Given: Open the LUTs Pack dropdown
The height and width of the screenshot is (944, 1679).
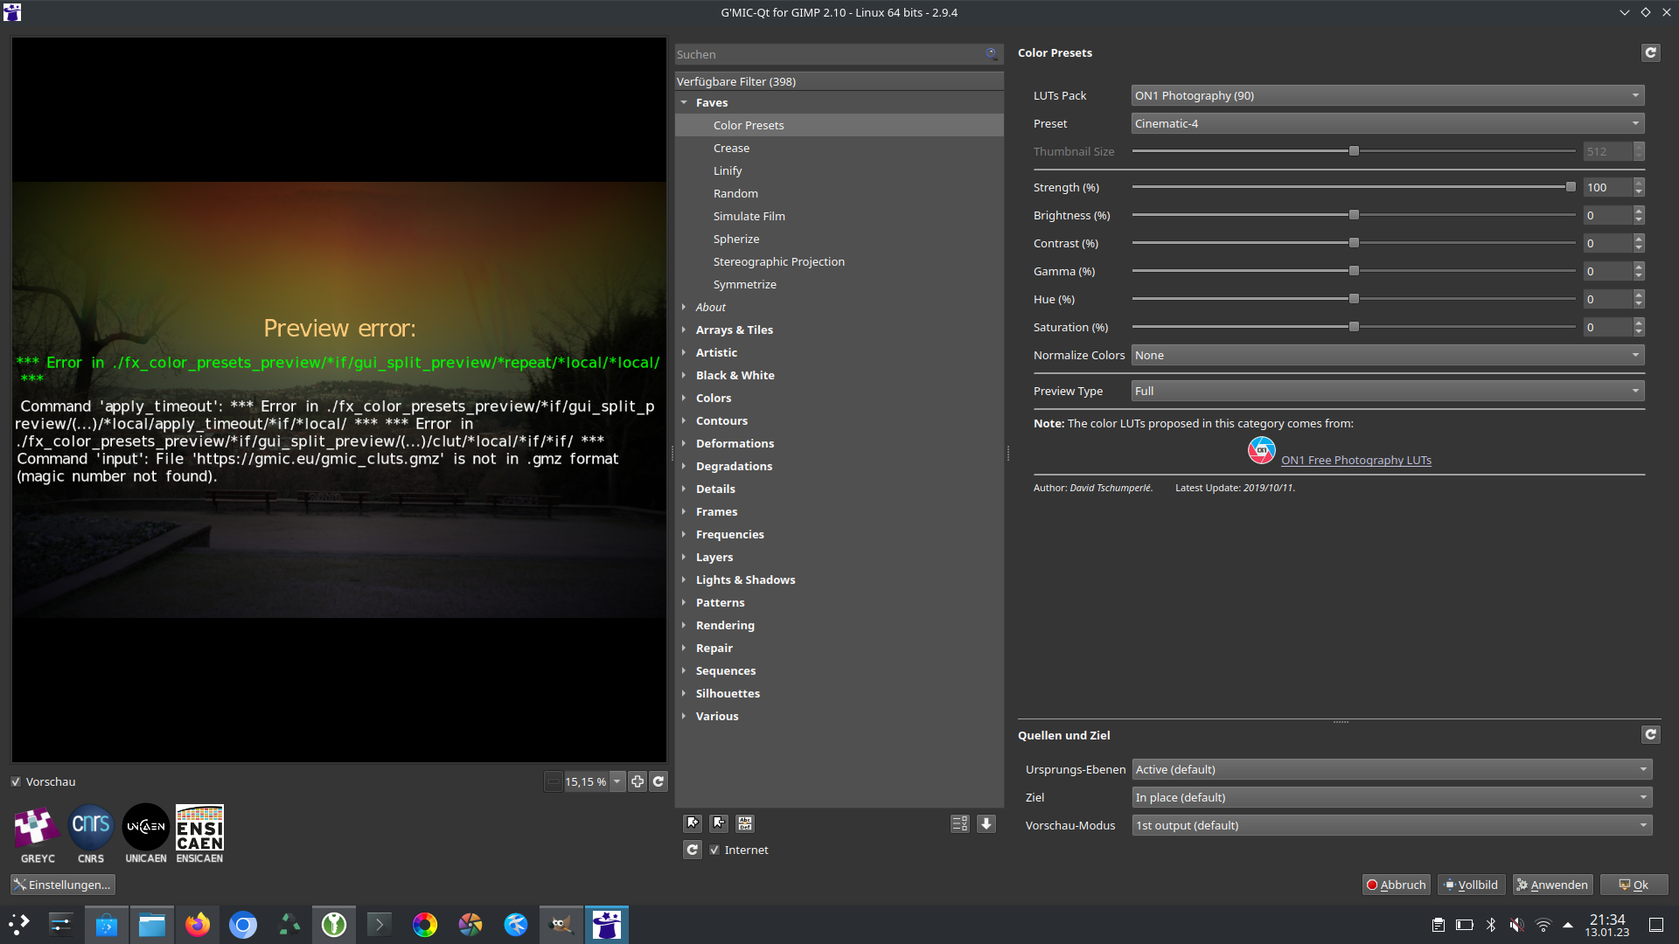Looking at the screenshot, I should (x=1387, y=95).
